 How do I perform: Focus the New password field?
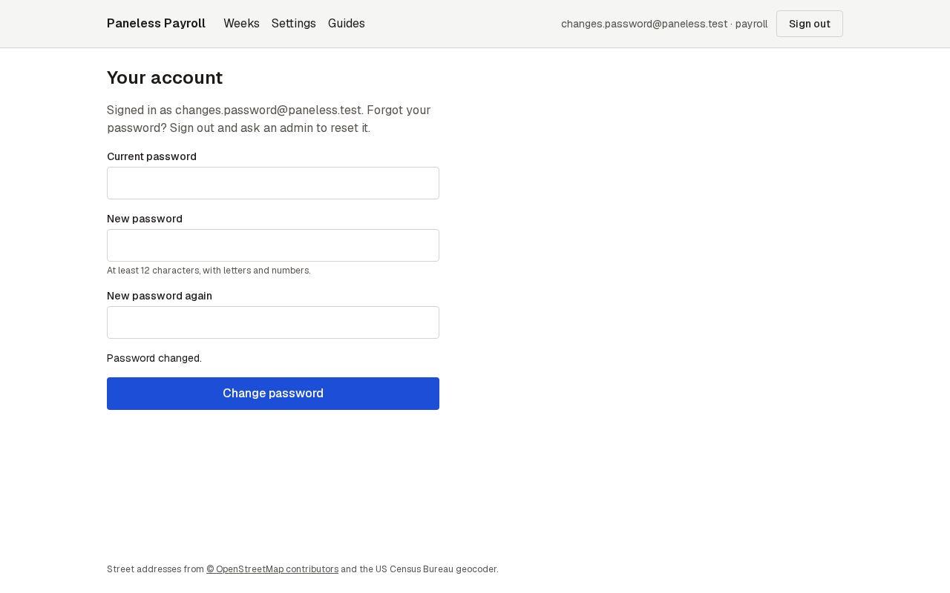[x=273, y=245]
